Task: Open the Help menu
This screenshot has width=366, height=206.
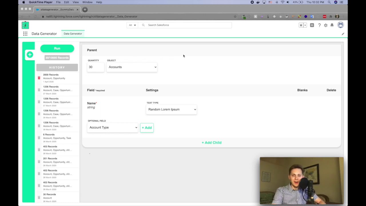Action: (99, 2)
